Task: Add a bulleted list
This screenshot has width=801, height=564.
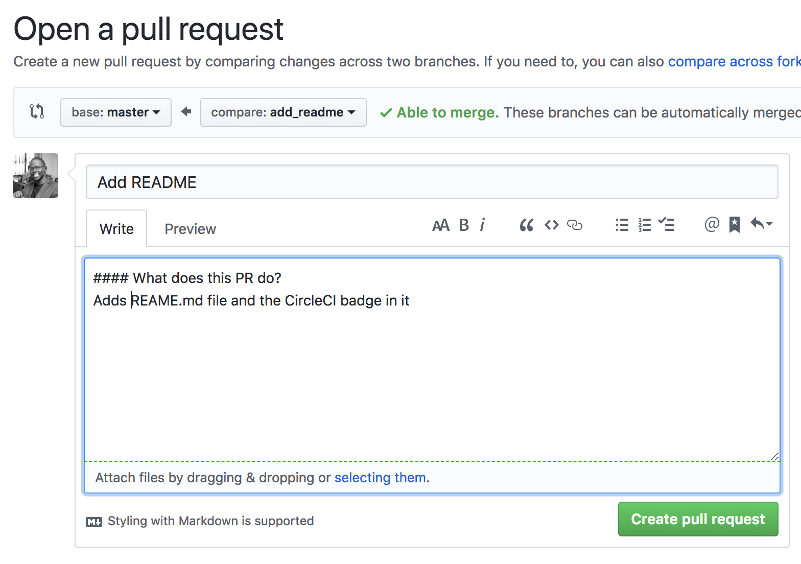Action: point(622,225)
